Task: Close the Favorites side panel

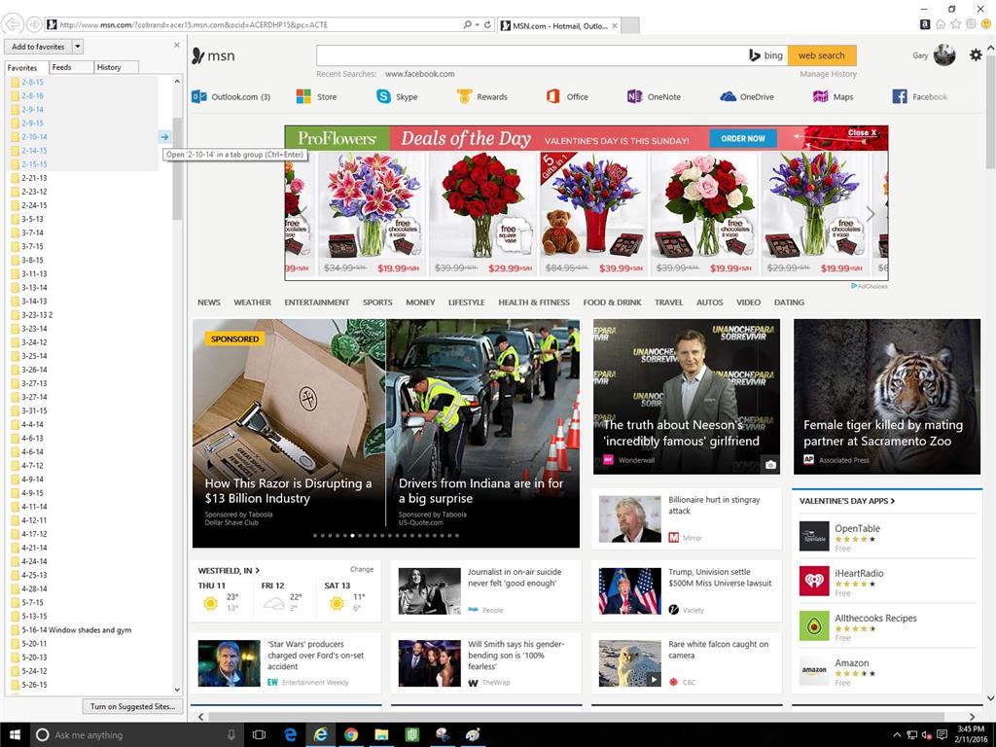Action: (177, 45)
